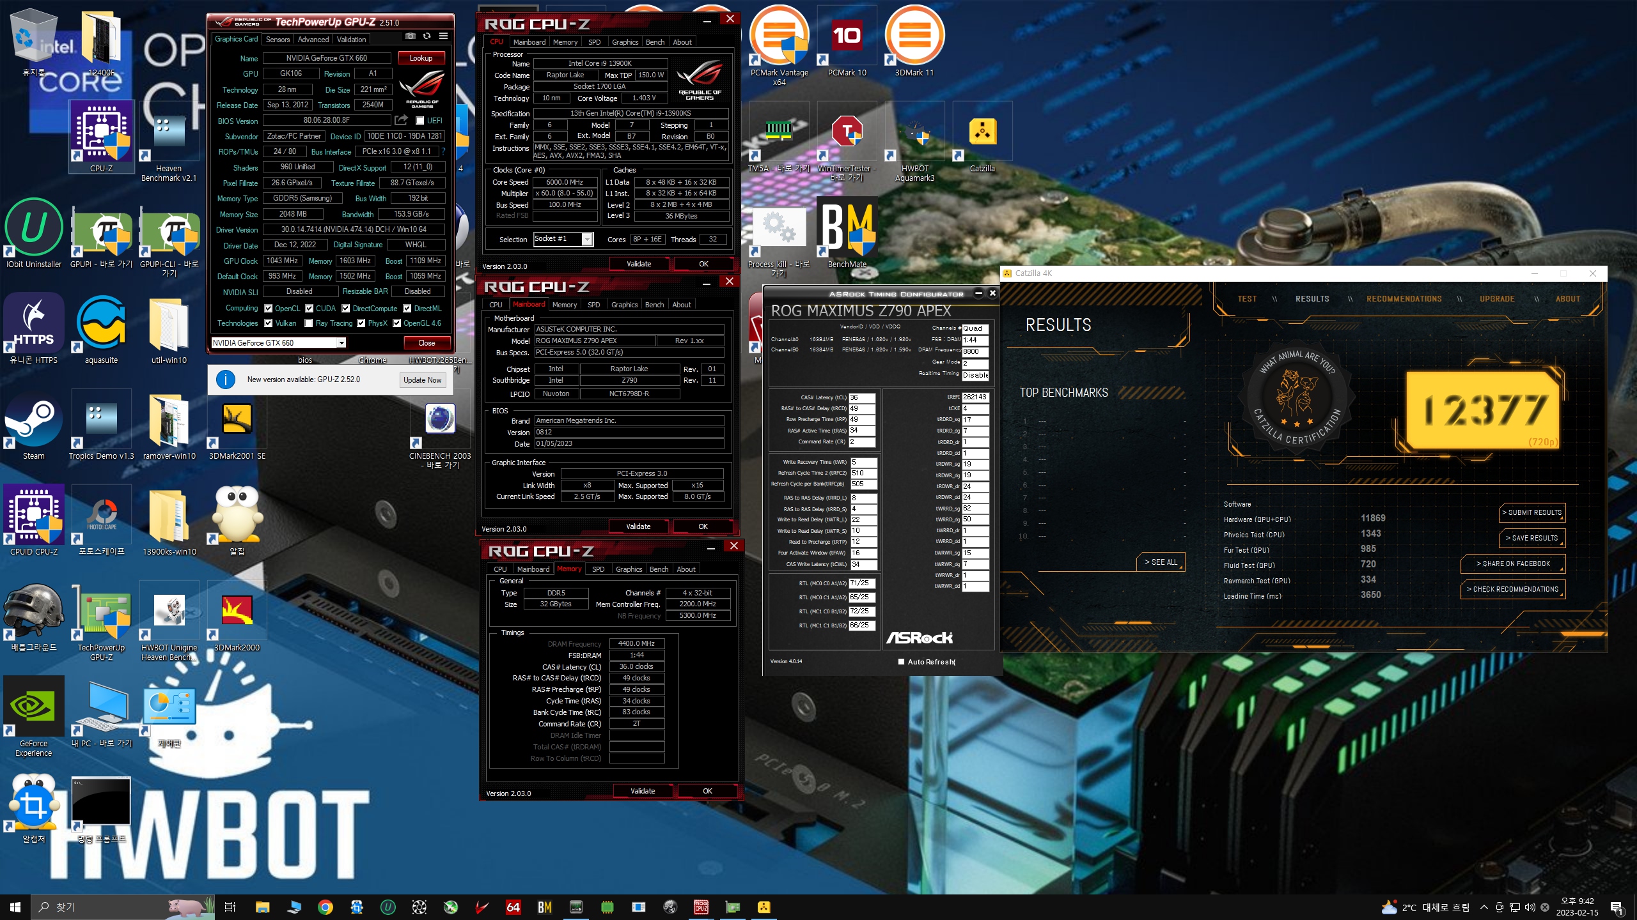This screenshot has width=1637, height=920.
Task: Open the GeForce Experience desktop icon
Action: (34, 717)
